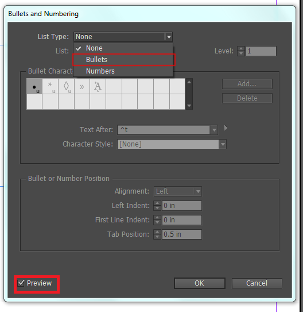Select the double chevron bullet character
Image resolution: width=303 pixels, height=312 pixels.
click(x=82, y=86)
